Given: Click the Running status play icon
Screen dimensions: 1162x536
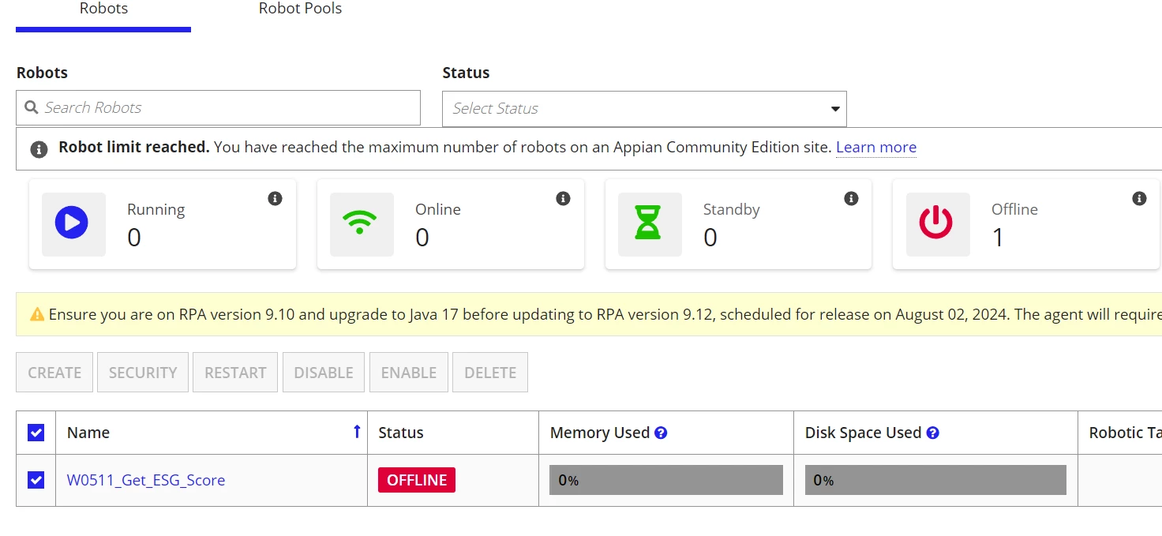Looking at the screenshot, I should click(x=72, y=223).
